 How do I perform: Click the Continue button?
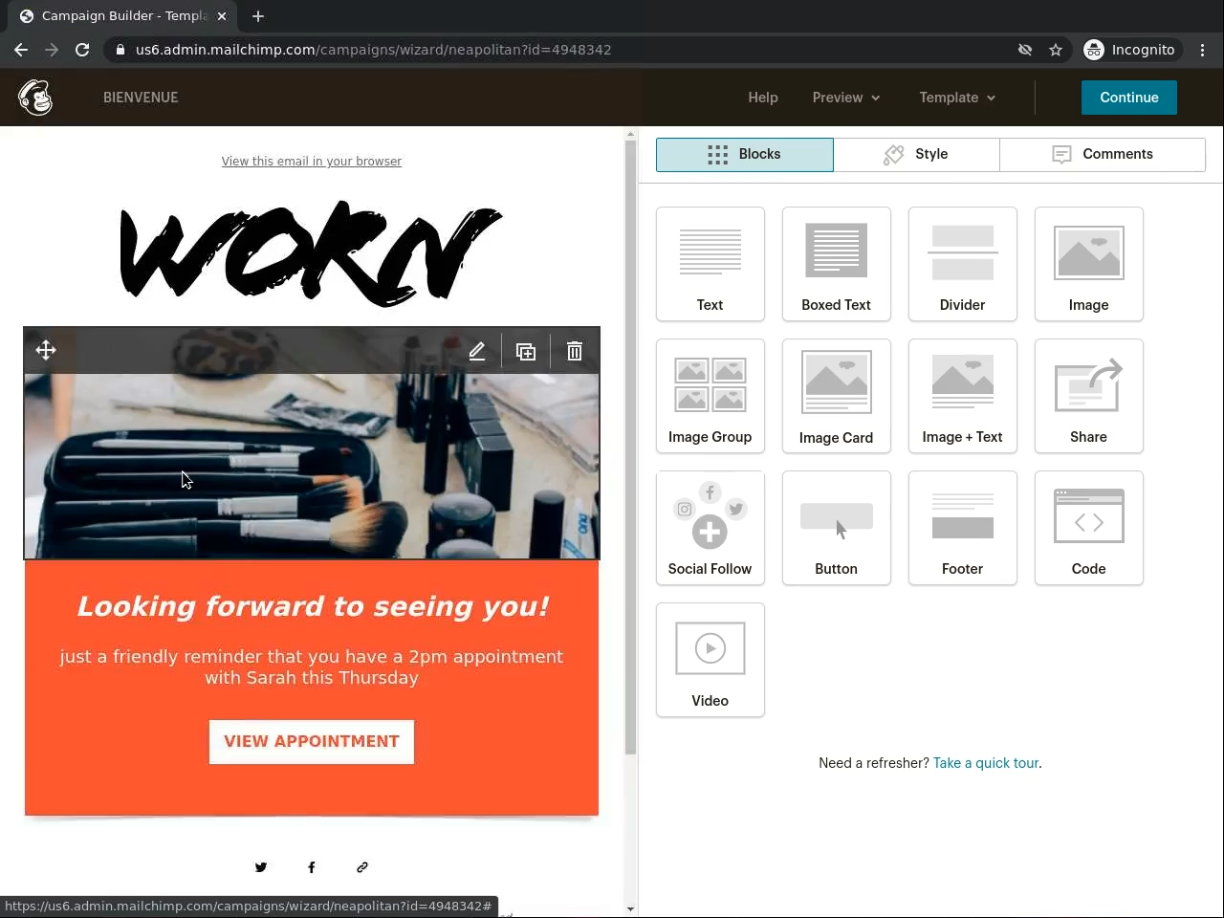1129,98
